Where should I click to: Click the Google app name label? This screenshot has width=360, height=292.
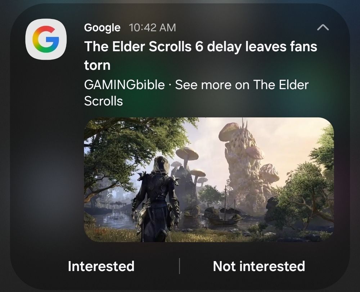point(102,28)
